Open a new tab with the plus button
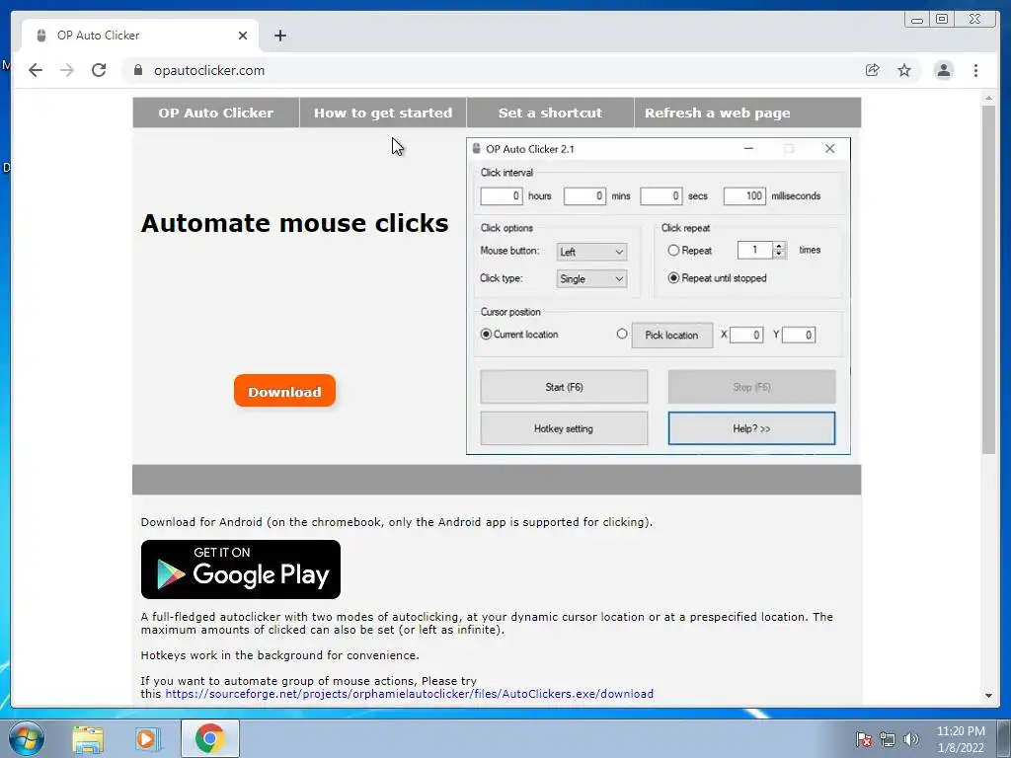 [x=279, y=36]
